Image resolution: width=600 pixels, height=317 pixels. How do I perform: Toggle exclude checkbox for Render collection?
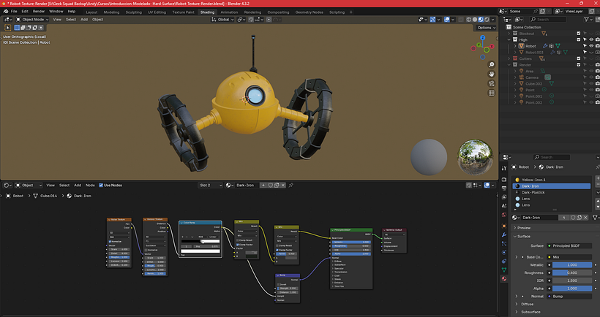point(579,65)
